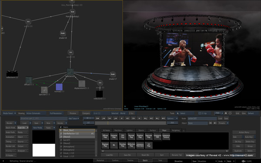Click the shader18 node in schematic
The width and height of the screenshot is (261, 163).
pyautogui.click(x=63, y=33)
